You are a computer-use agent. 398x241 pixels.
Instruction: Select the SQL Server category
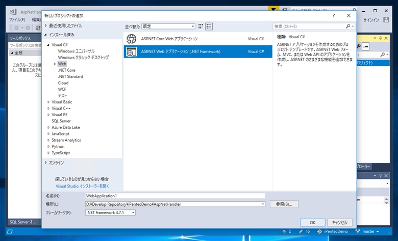coord(61,121)
